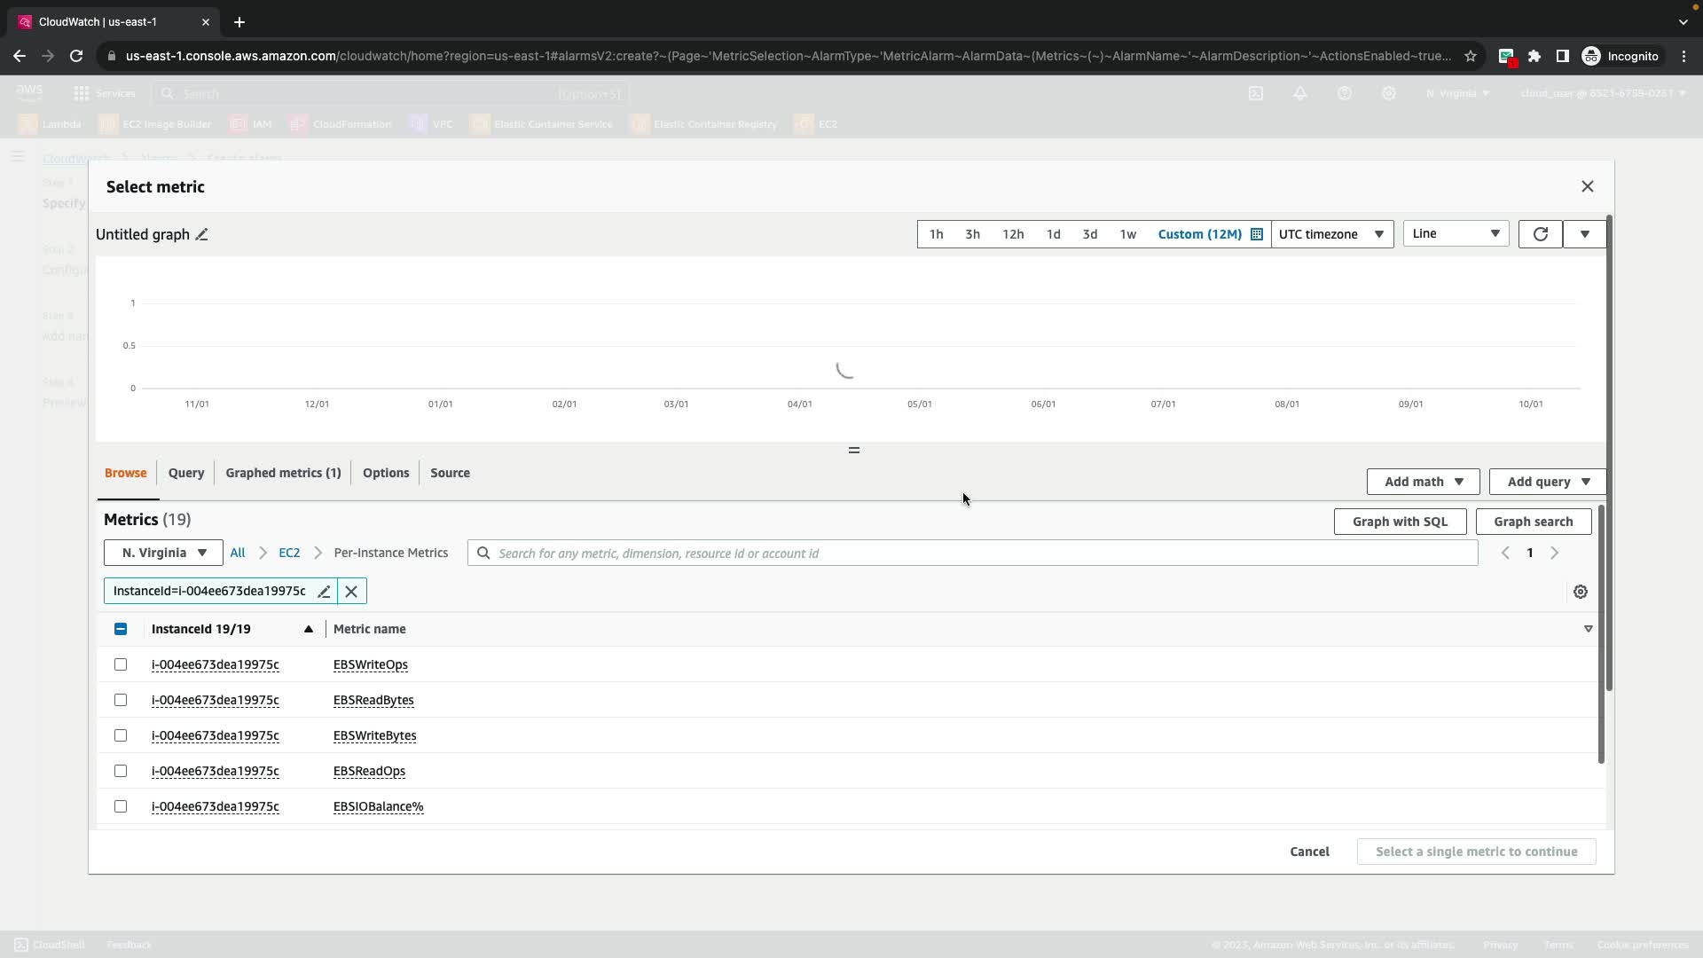
Task: Click the pencil icon beside Untitled graph
Action: 202,235
